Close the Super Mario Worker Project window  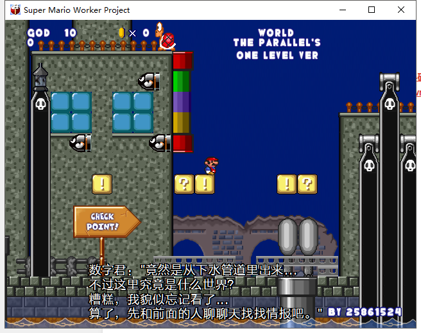tap(401, 10)
